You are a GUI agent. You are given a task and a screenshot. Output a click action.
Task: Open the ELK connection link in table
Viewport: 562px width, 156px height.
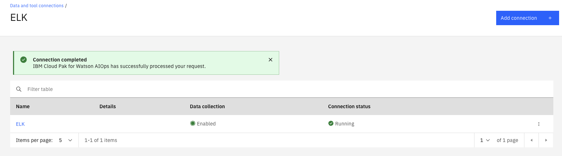[x=20, y=124]
